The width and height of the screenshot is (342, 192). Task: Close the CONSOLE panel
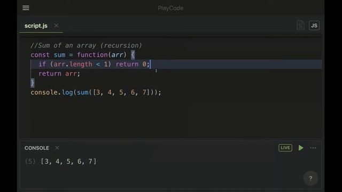click(57, 148)
